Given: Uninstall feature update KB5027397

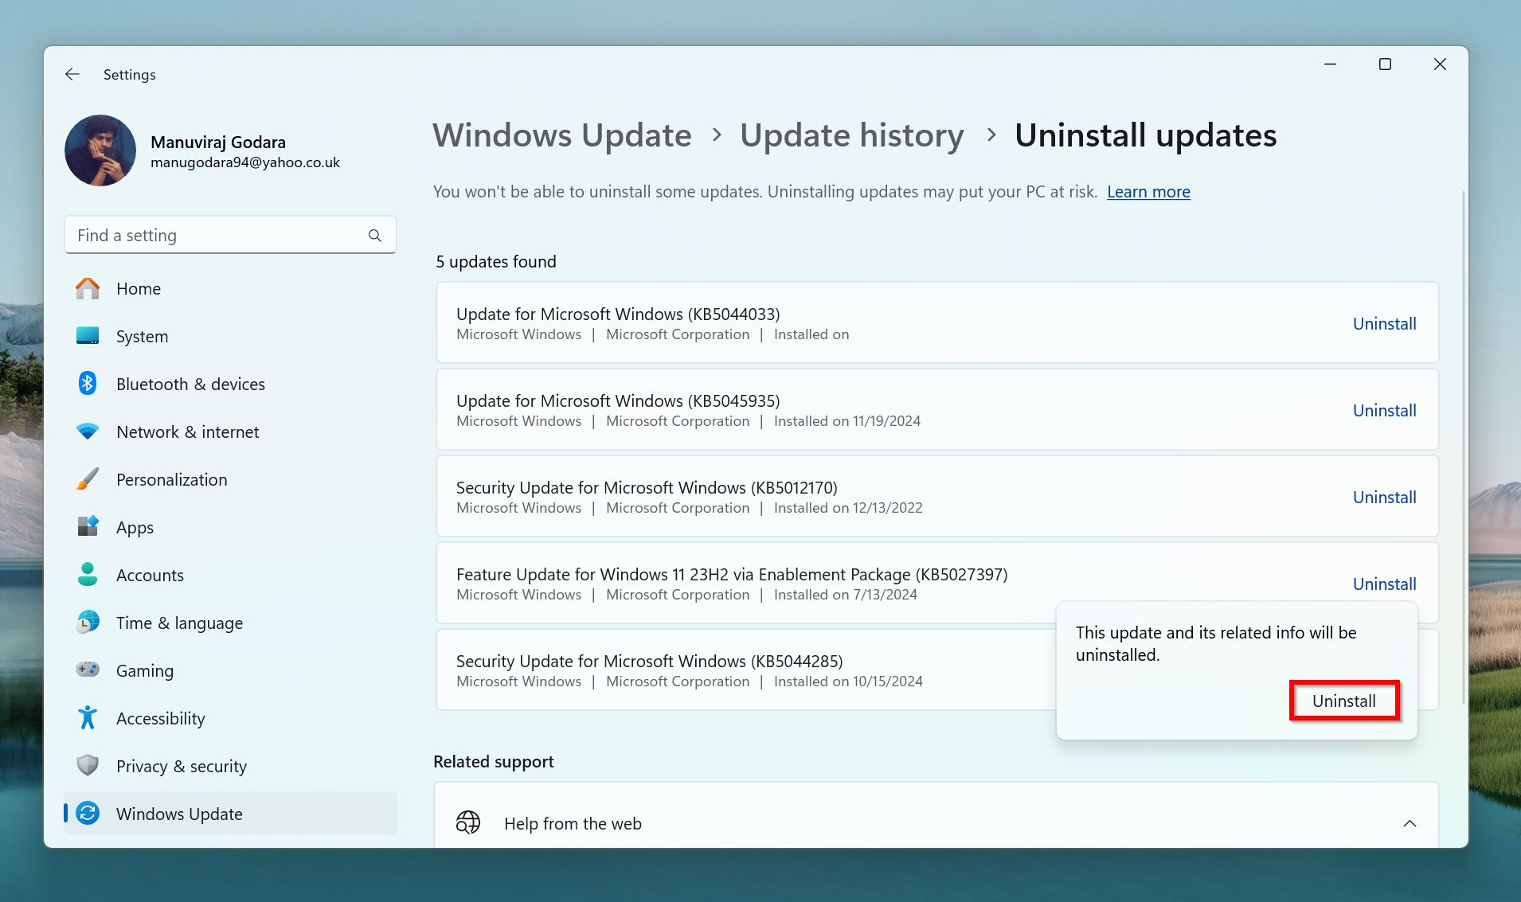Looking at the screenshot, I should click(x=1384, y=584).
